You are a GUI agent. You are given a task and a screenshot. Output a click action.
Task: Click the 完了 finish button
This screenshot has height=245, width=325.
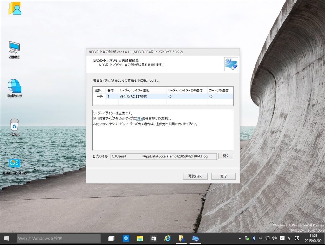tap(223, 176)
